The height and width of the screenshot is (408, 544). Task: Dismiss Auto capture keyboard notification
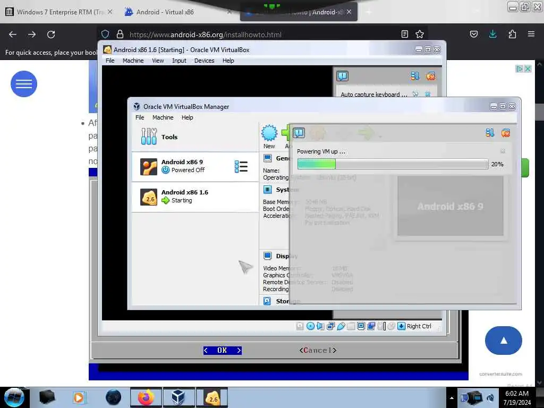pos(428,94)
